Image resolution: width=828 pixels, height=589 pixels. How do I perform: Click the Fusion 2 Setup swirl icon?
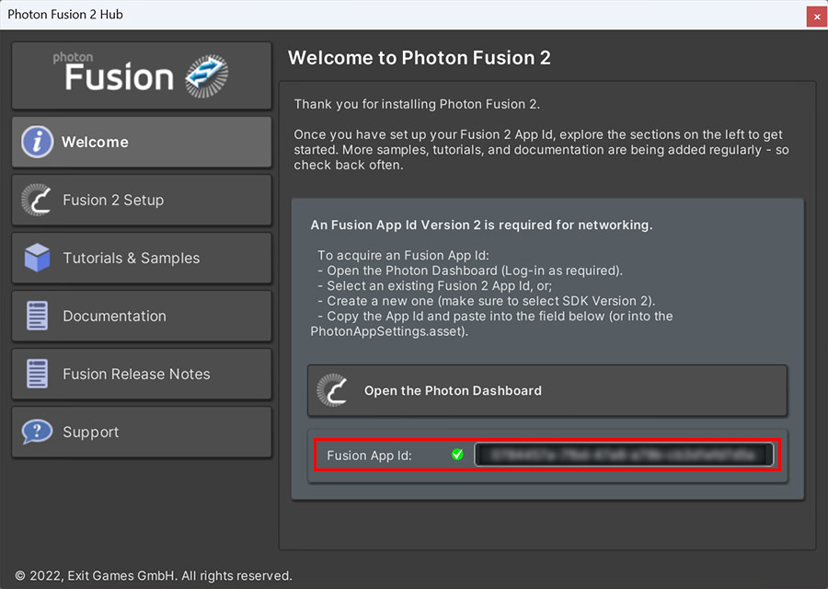click(x=37, y=200)
